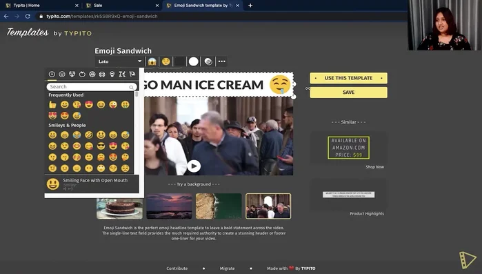Select the Objects lightbulb emoji category tab

pos(112,74)
